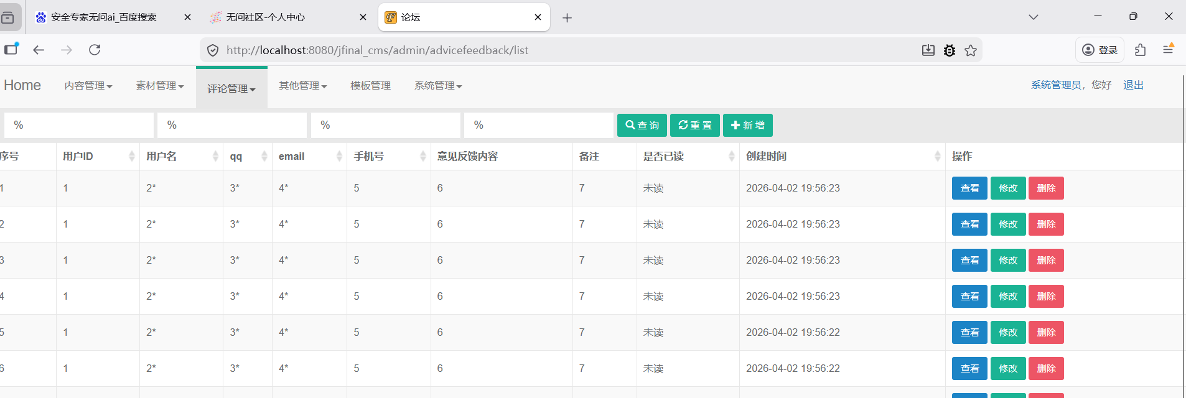The height and width of the screenshot is (398, 1186).
Task: Click the 重置 reset button
Action: [x=695, y=125]
